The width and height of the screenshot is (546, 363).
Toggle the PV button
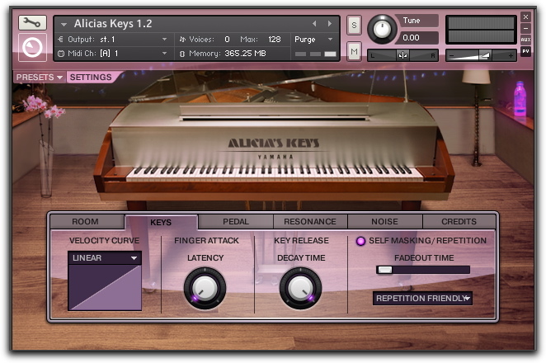525,51
